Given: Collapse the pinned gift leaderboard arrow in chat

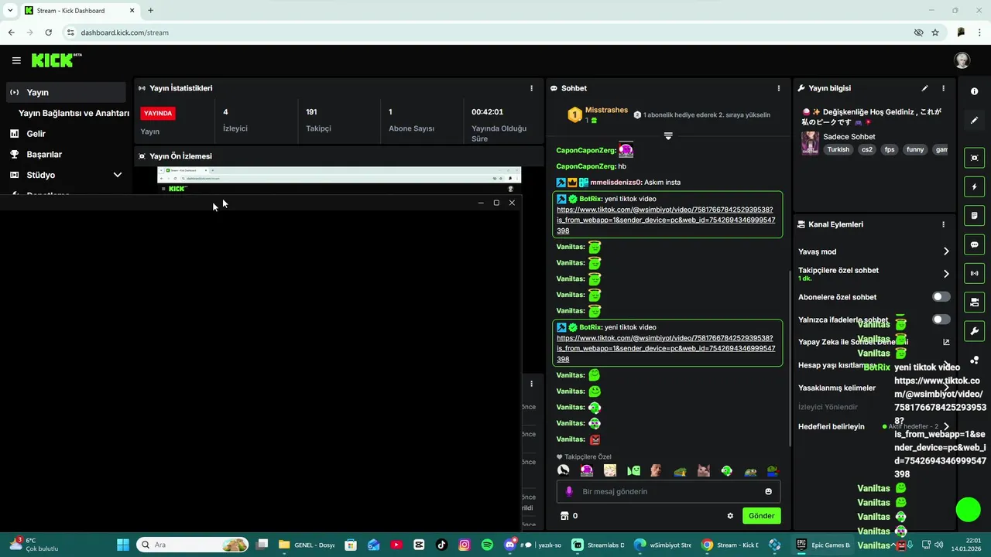Looking at the screenshot, I should [668, 136].
